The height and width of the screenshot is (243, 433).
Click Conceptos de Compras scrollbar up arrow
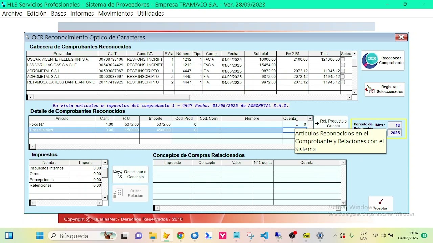344,163
